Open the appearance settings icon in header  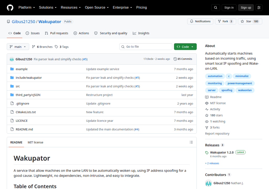[x=259, y=8]
